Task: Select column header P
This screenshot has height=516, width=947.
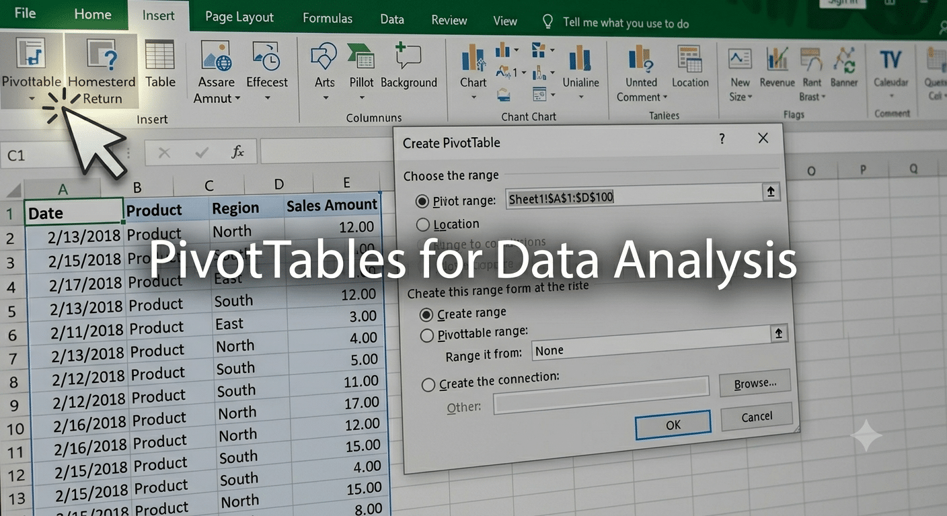Action: click(863, 170)
